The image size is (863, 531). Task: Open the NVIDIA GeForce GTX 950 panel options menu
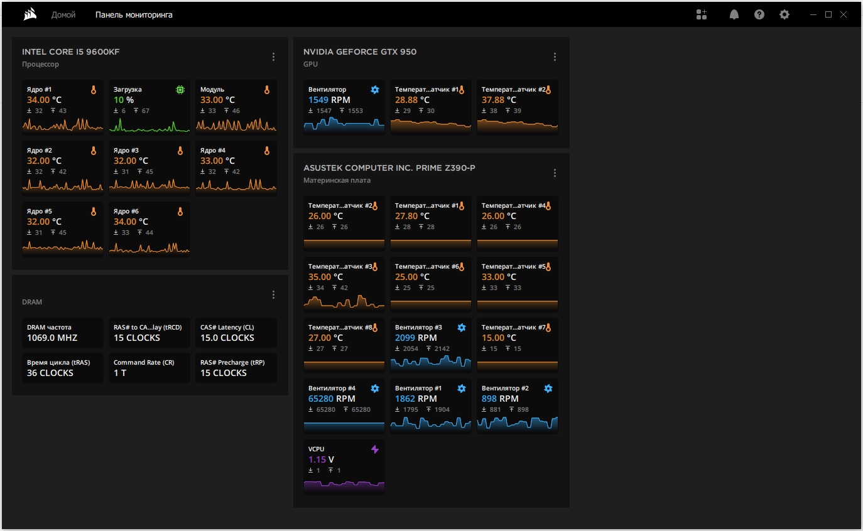click(x=555, y=57)
